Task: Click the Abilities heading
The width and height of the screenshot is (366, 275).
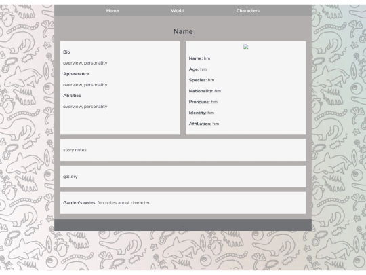Action: [x=72, y=96]
